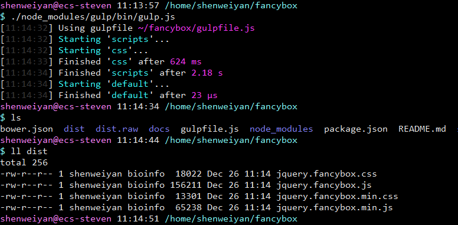Click the node_modules directory name
This screenshot has width=458, height=225.
(x=282, y=129)
